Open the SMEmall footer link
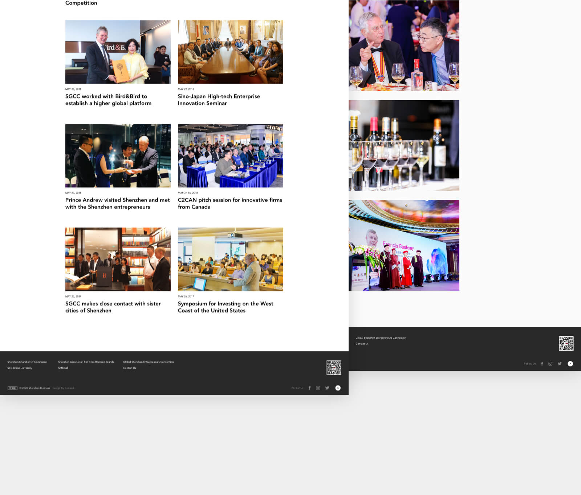Screen dimensions: 581x495 click(63, 368)
